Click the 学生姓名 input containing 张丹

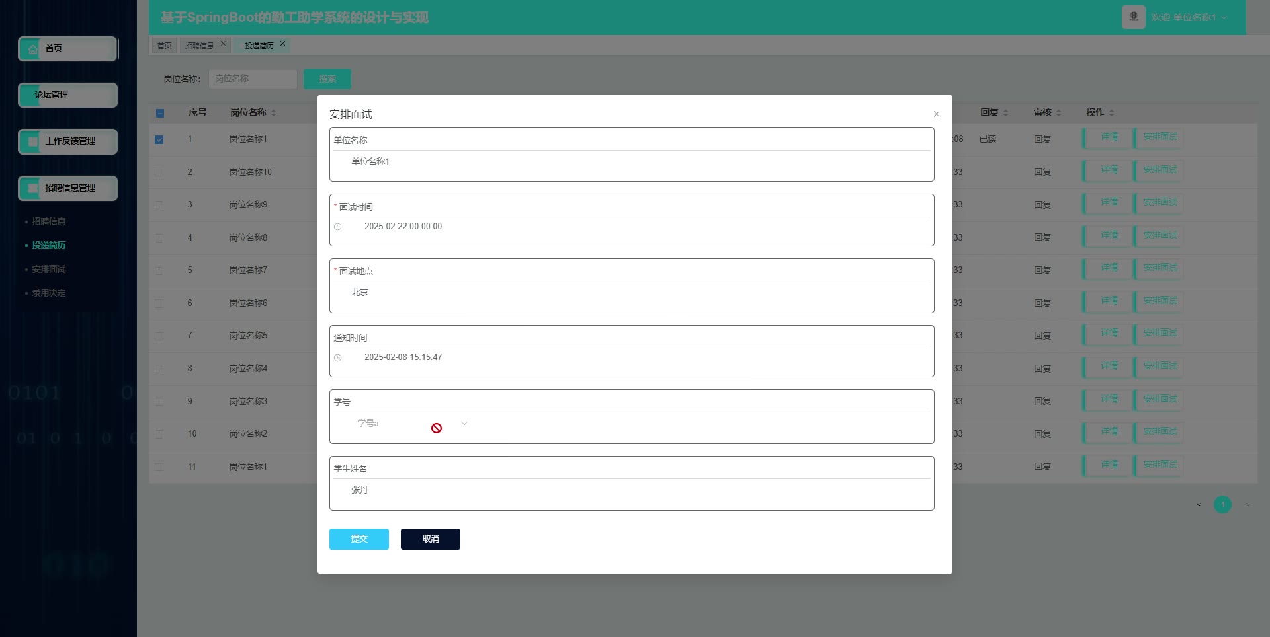click(x=632, y=490)
